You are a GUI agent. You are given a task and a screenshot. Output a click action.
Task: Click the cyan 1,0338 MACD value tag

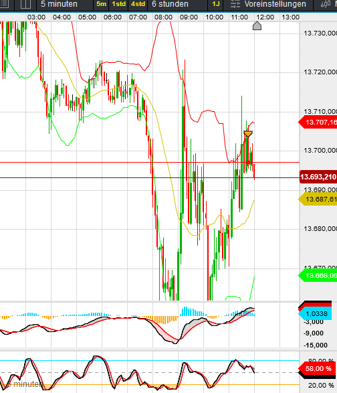(316, 314)
